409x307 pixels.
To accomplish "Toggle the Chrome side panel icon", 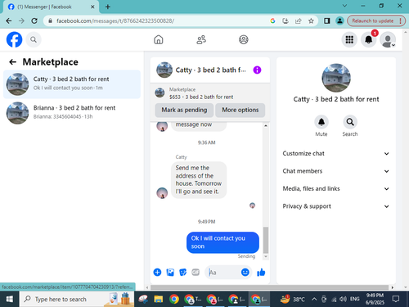I will 326,21.
